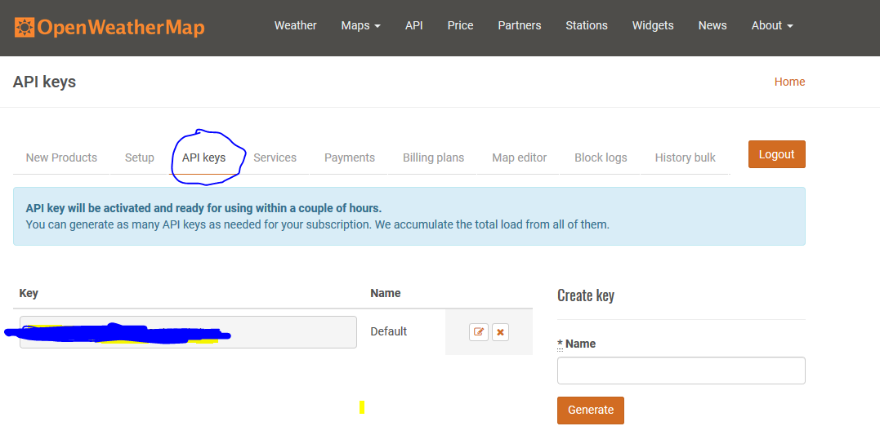Click the Default key name cell
The width and height of the screenshot is (880, 435).
click(388, 332)
